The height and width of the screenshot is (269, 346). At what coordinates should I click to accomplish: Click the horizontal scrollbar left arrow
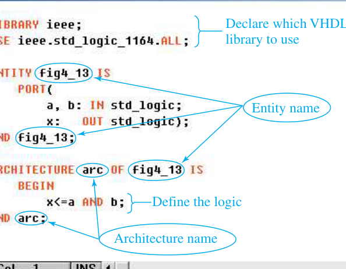coord(108,266)
